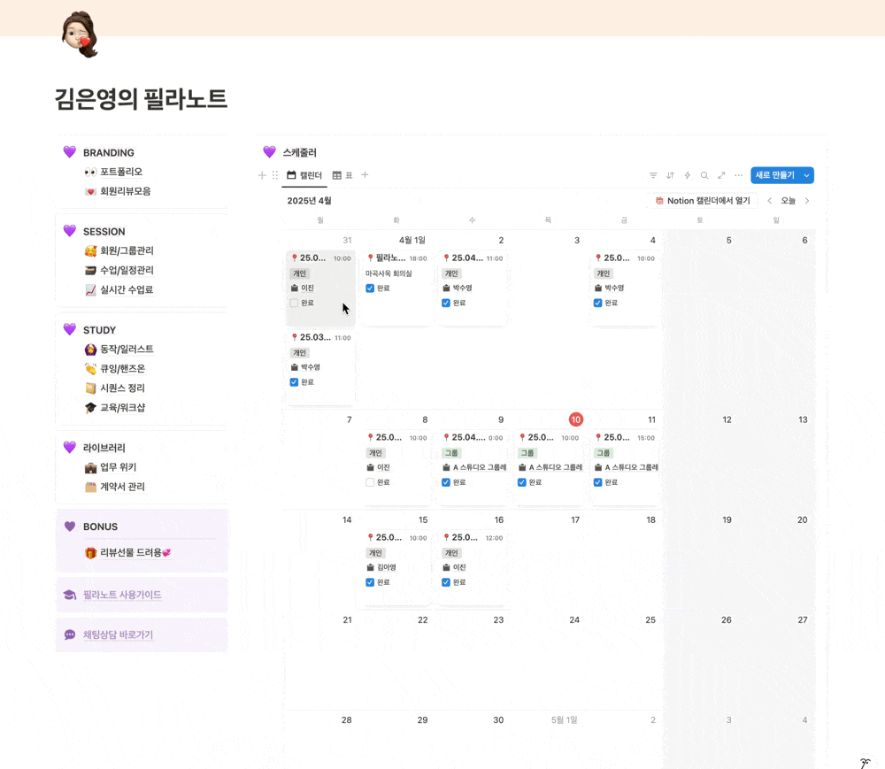Go to next month arrow
885x769 pixels.
pos(807,201)
